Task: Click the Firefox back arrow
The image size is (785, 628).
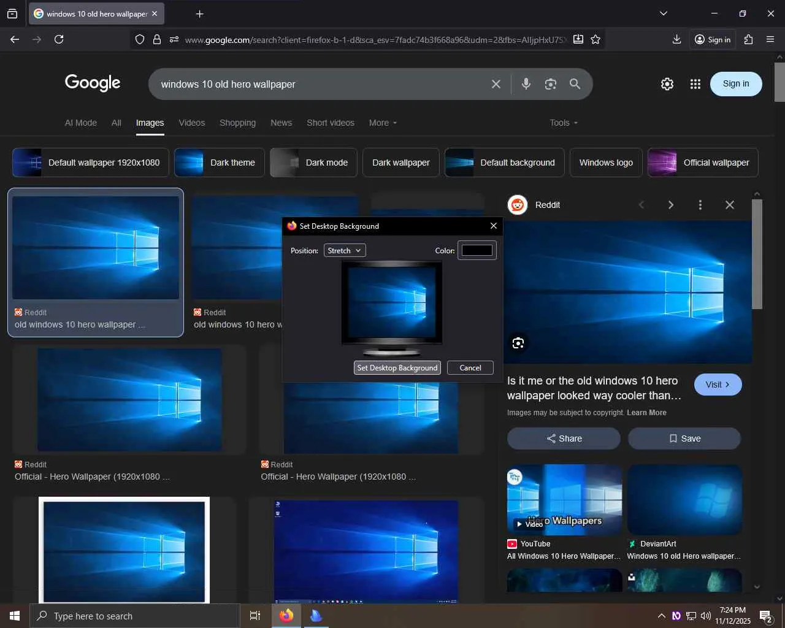Action: pos(15,39)
